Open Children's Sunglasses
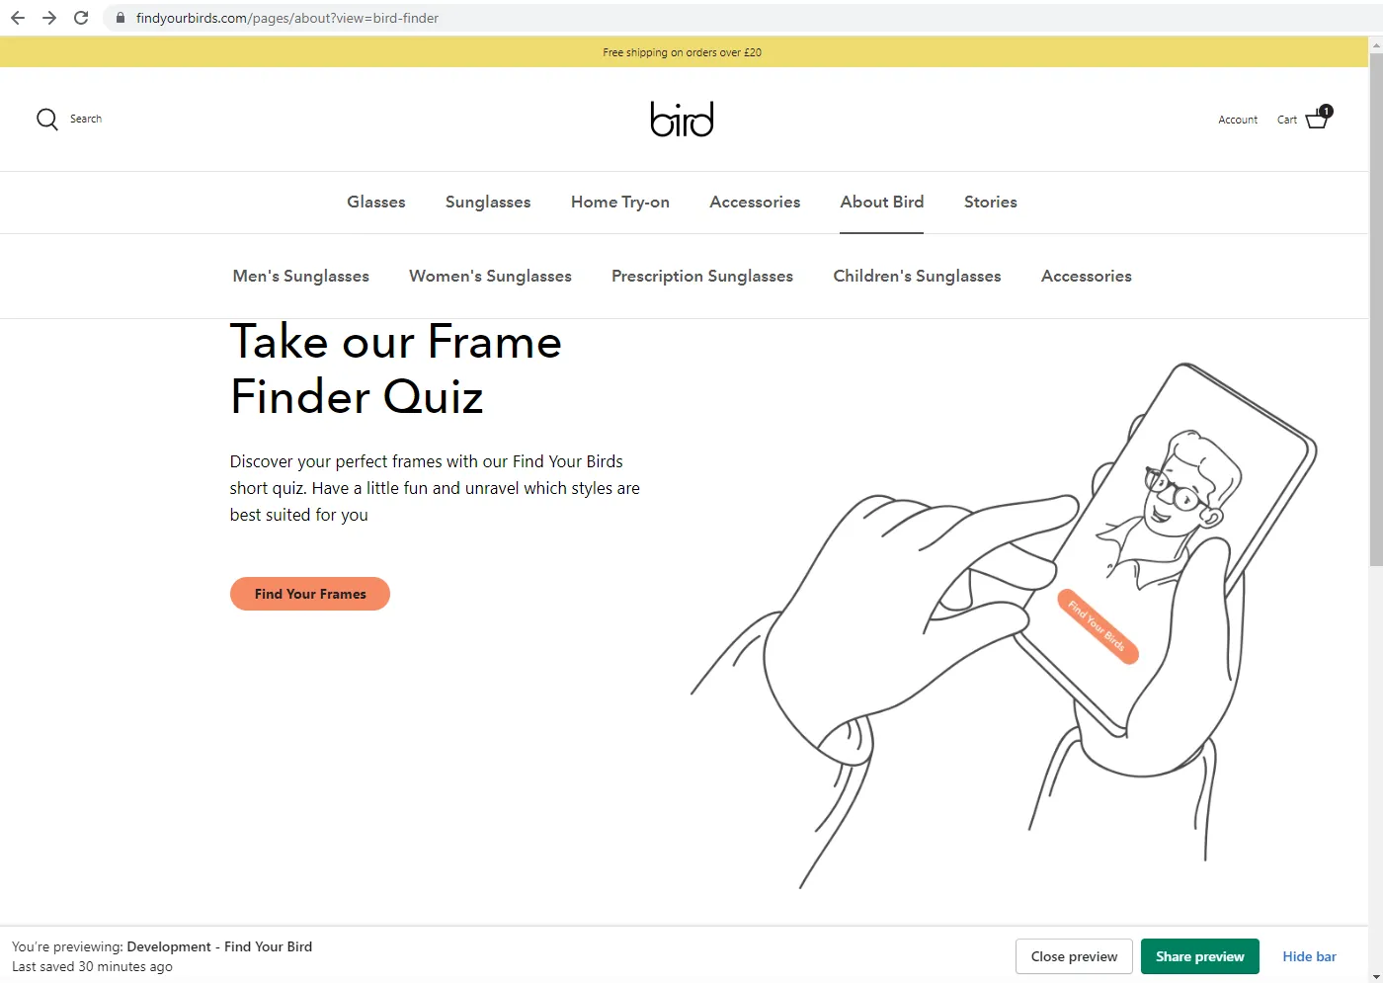Viewport: 1383px width, 983px height. (x=917, y=276)
